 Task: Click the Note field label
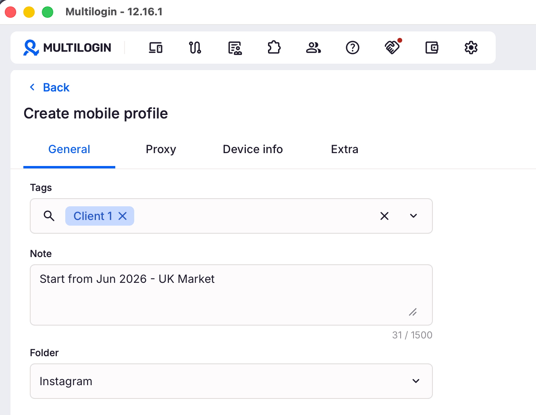coord(41,253)
